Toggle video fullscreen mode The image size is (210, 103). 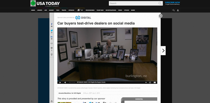pos(155,82)
